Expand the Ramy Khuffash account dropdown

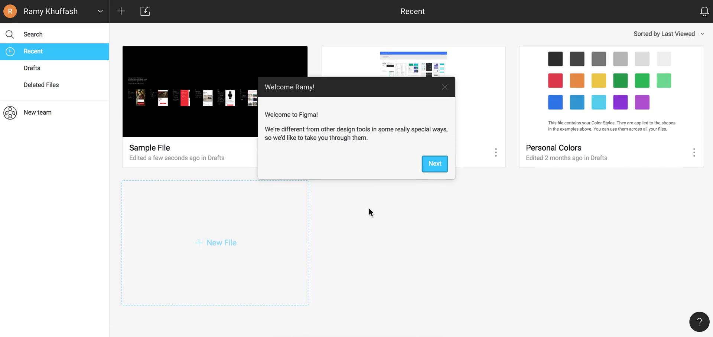pos(100,11)
